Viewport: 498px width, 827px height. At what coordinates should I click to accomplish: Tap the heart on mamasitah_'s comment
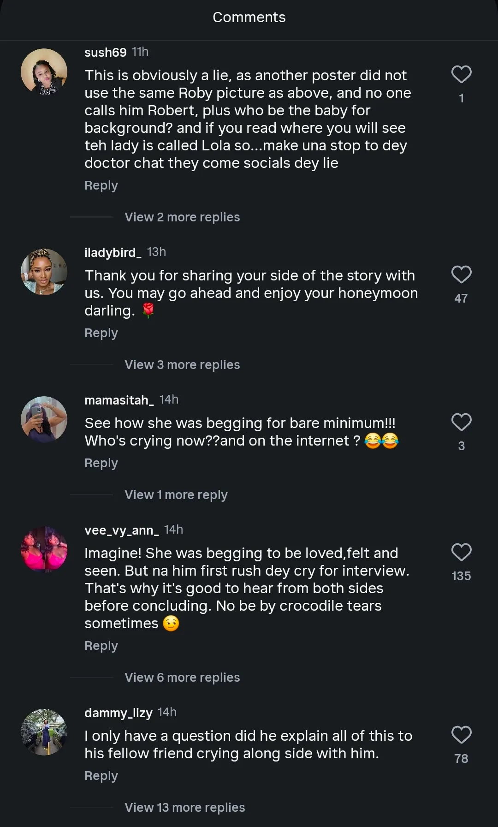pos(461,422)
